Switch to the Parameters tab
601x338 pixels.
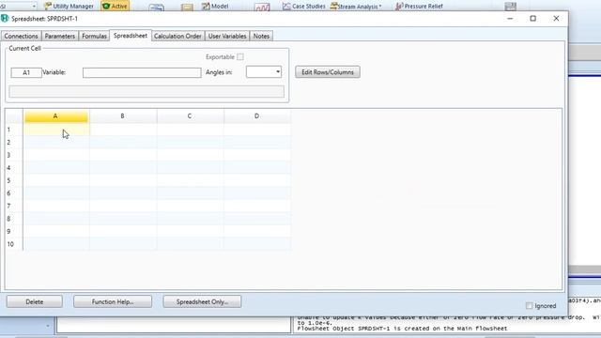click(x=60, y=36)
